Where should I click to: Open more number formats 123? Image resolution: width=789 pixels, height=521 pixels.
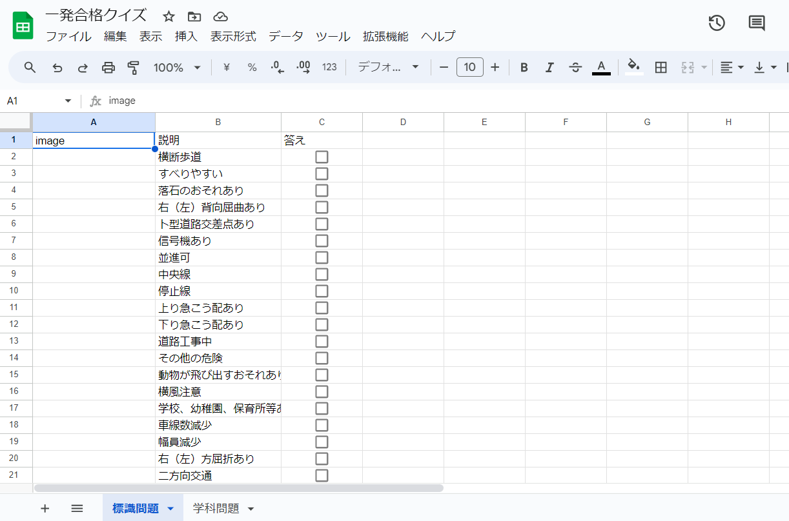point(329,67)
